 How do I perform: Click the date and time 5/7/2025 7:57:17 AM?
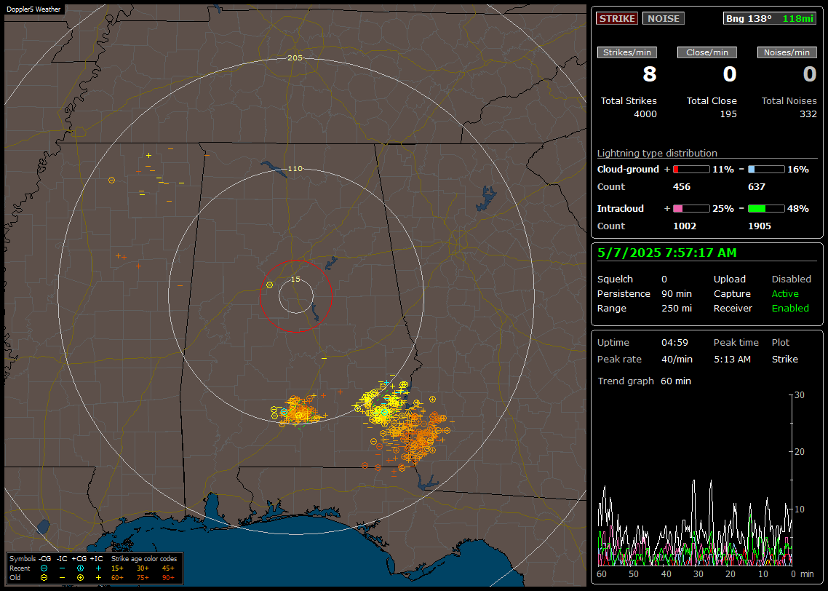[x=667, y=253]
